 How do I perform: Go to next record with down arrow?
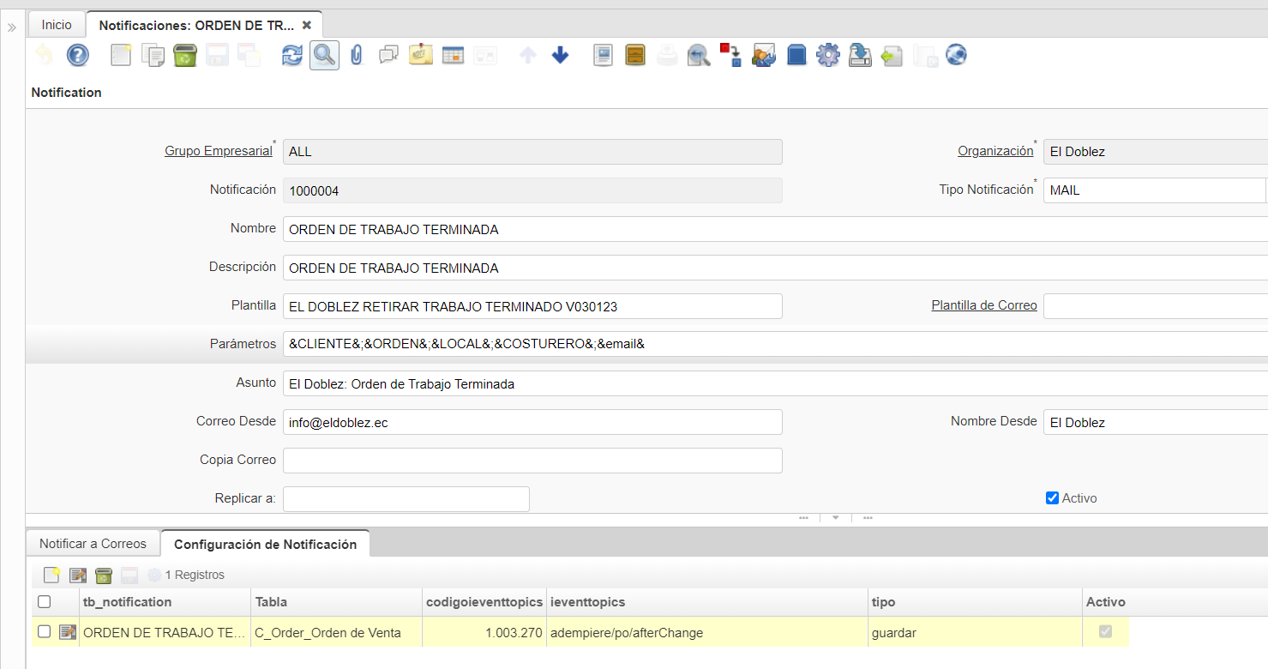click(560, 56)
